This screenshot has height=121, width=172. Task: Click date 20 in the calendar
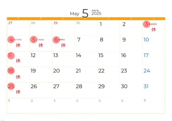coord(57,71)
